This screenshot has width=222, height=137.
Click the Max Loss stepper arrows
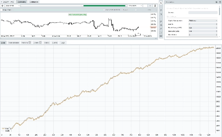coord(216,31)
